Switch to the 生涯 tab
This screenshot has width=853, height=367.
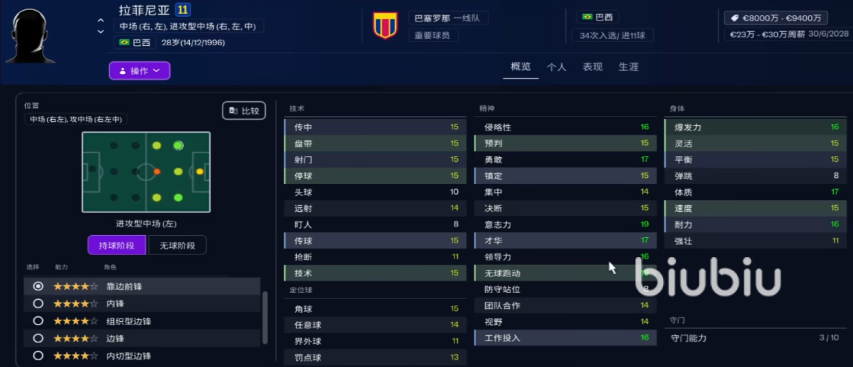(x=628, y=67)
